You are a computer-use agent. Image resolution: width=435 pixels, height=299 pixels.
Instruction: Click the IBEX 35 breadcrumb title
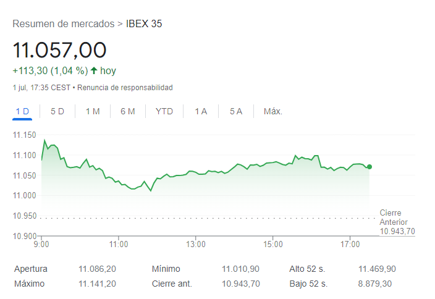(144, 24)
